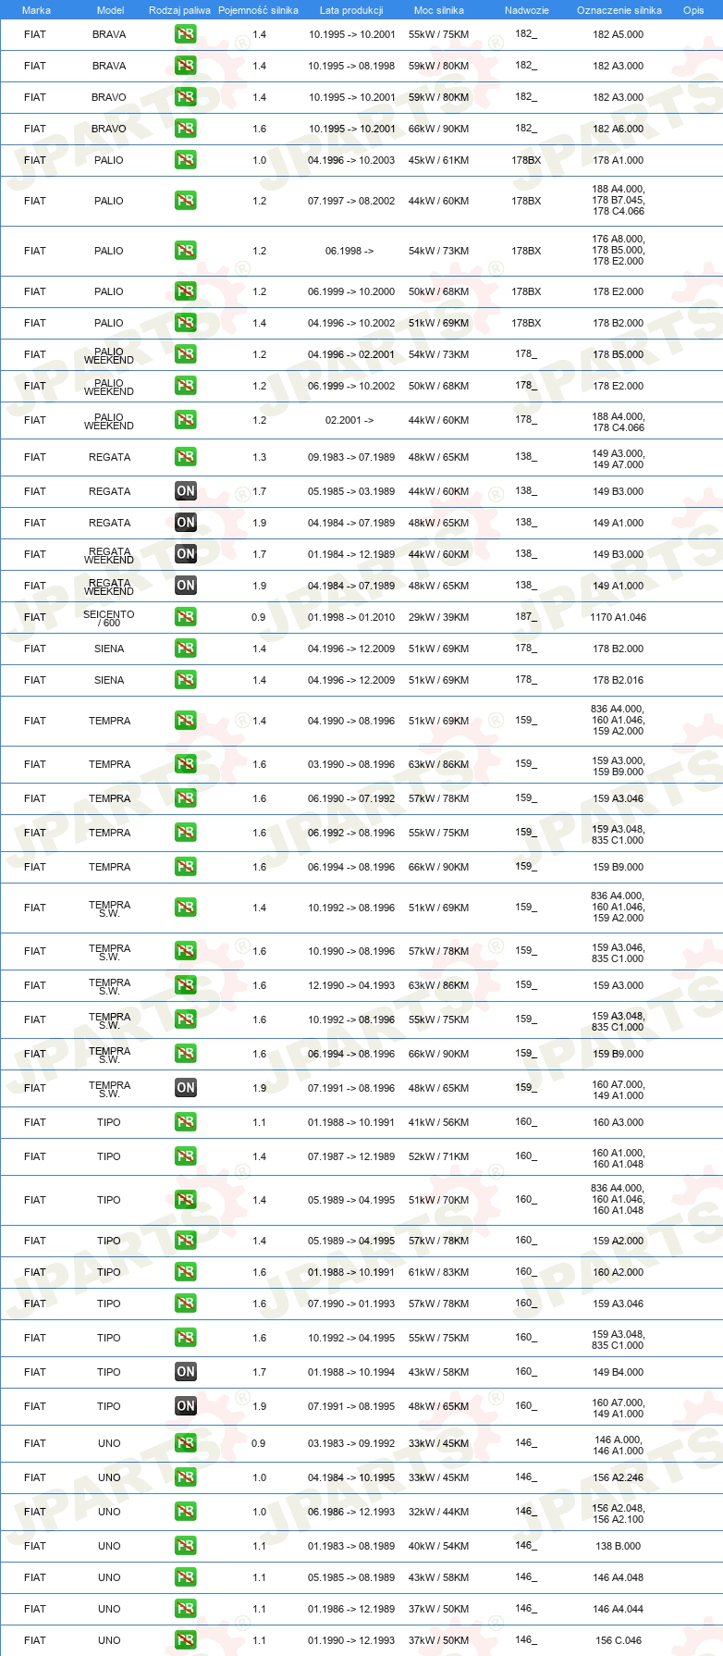Click PB icon in SIENA 178 B2.016 row
This screenshot has height=1656, width=723.
186,680
